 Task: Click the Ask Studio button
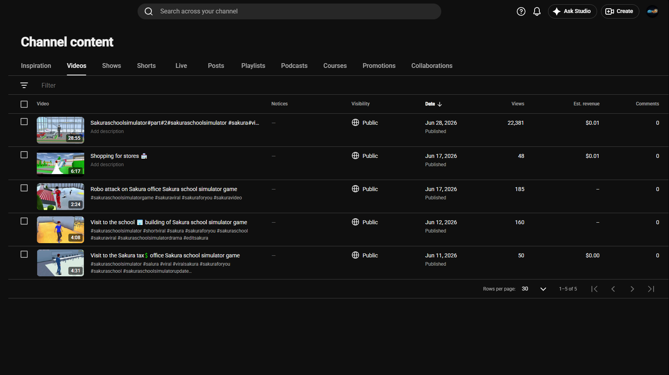click(572, 11)
